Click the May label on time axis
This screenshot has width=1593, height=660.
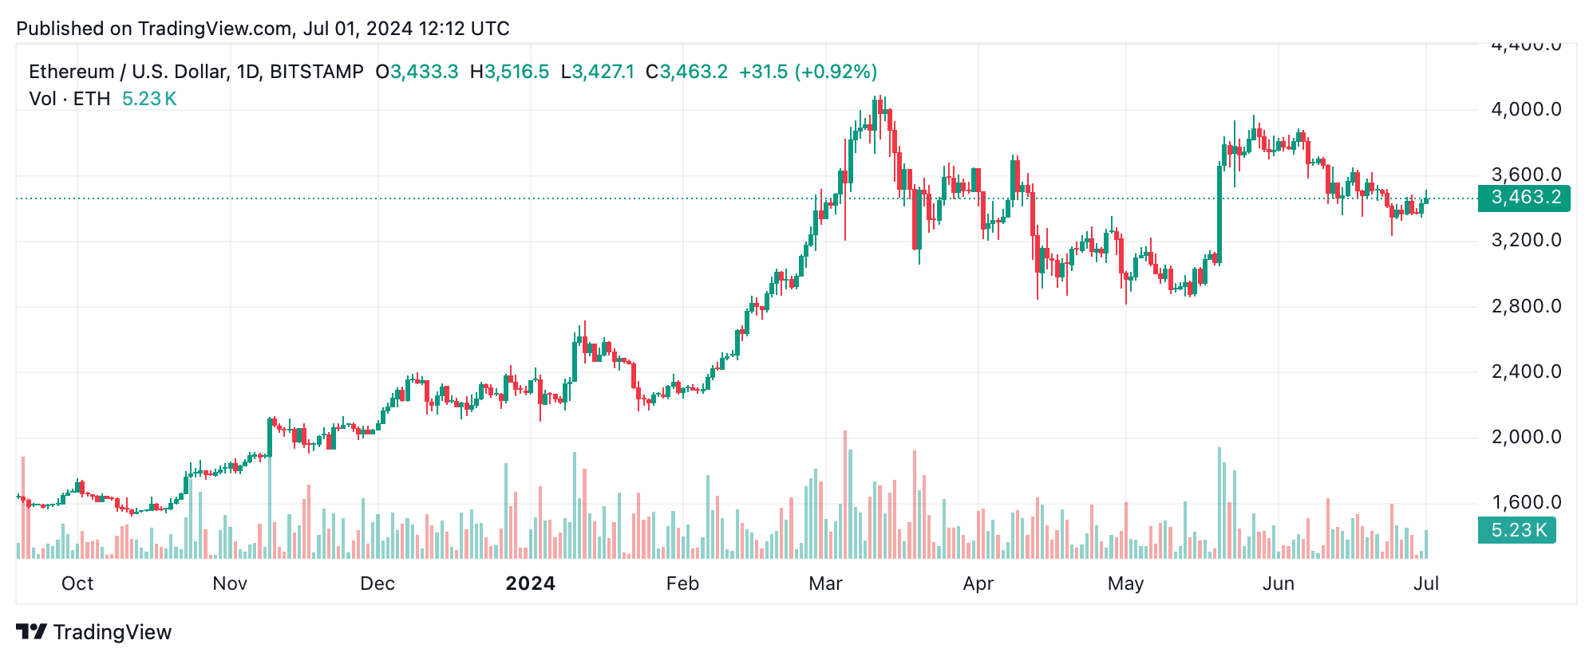point(1126,583)
